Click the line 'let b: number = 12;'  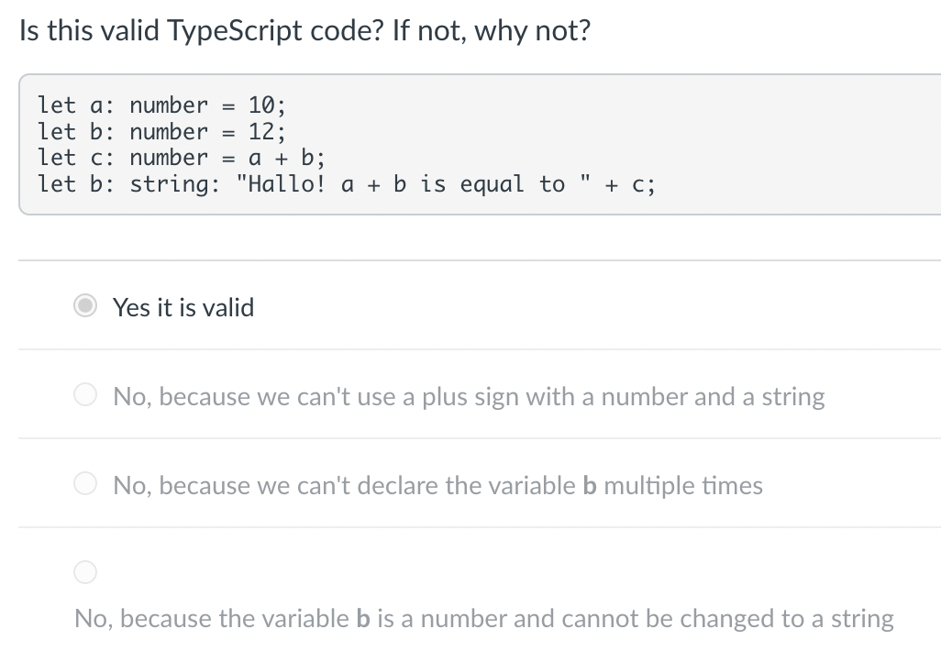coord(160,131)
